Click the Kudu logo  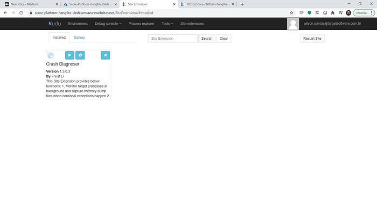pos(55,24)
